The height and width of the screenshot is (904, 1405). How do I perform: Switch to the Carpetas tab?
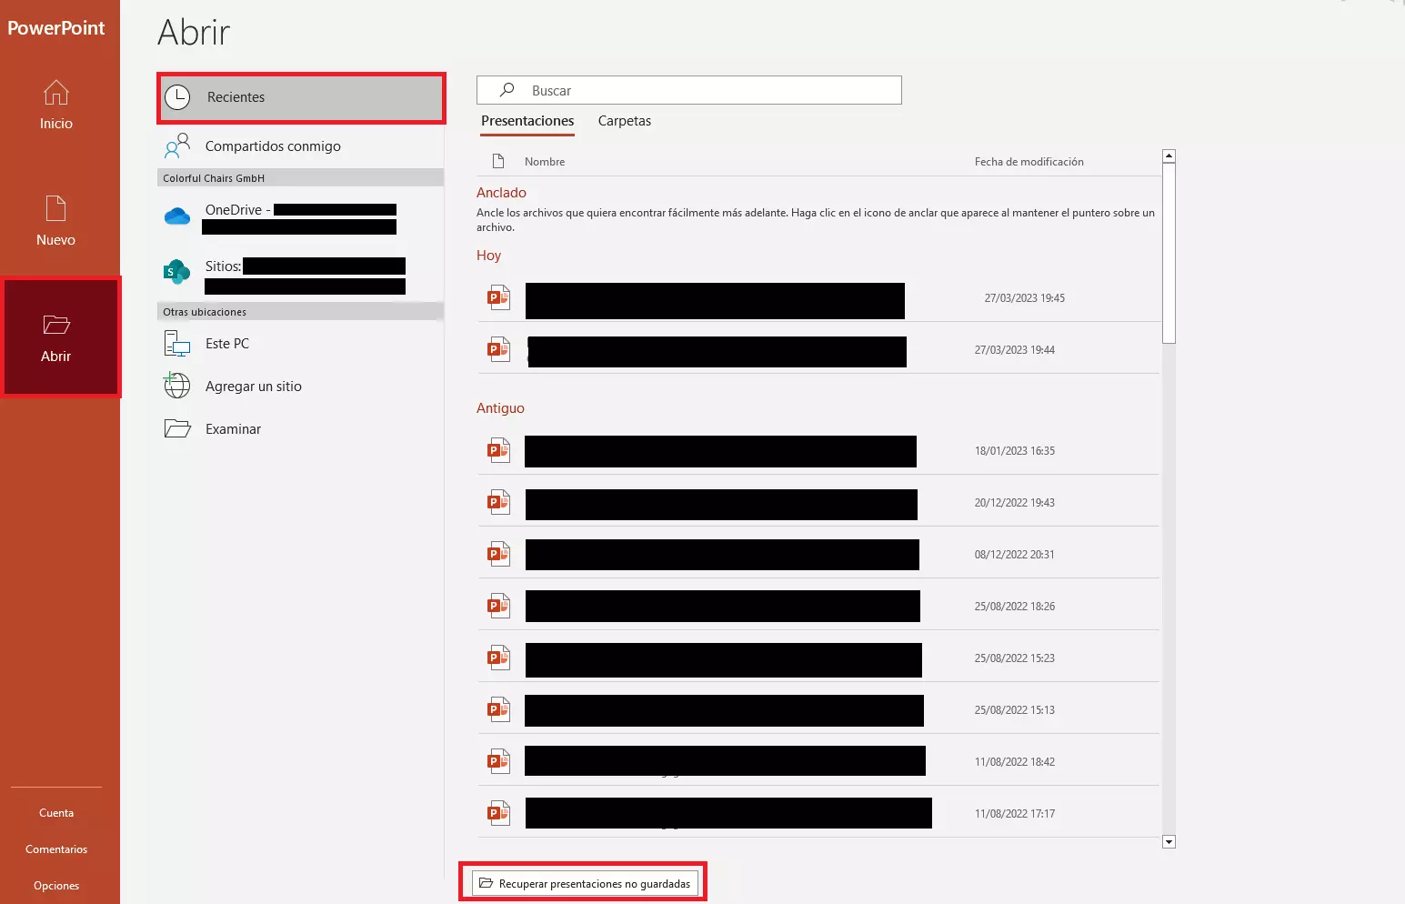(624, 121)
